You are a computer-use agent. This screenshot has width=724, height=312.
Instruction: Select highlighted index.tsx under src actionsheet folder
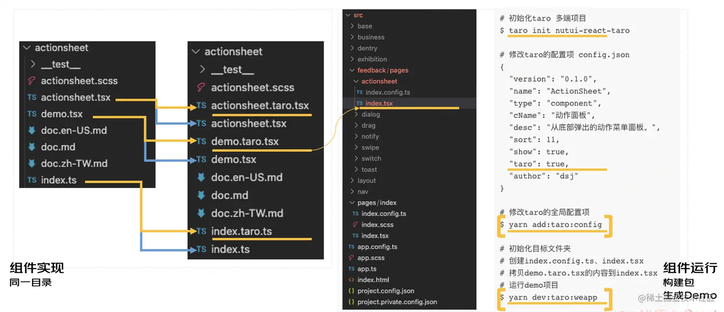click(379, 103)
